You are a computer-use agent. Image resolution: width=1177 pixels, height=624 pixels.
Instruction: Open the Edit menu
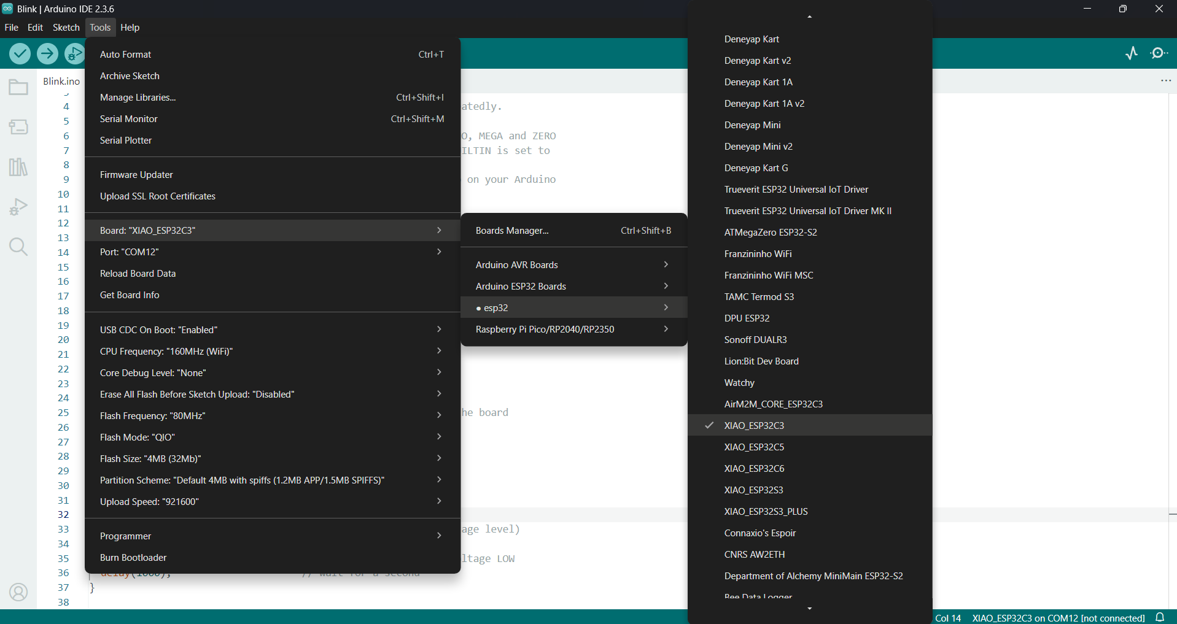(x=35, y=27)
